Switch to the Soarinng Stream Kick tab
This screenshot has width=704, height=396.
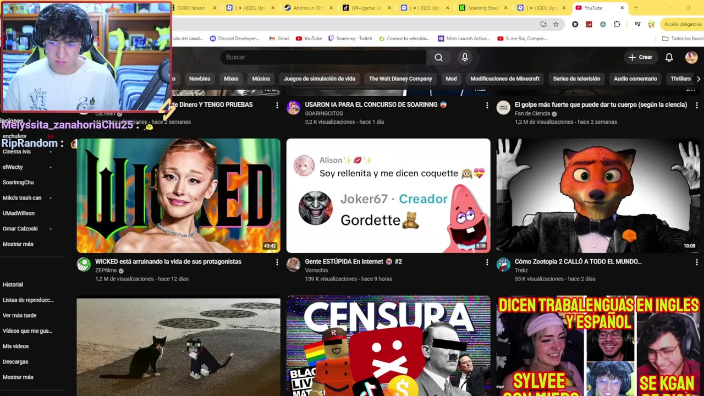tap(483, 8)
